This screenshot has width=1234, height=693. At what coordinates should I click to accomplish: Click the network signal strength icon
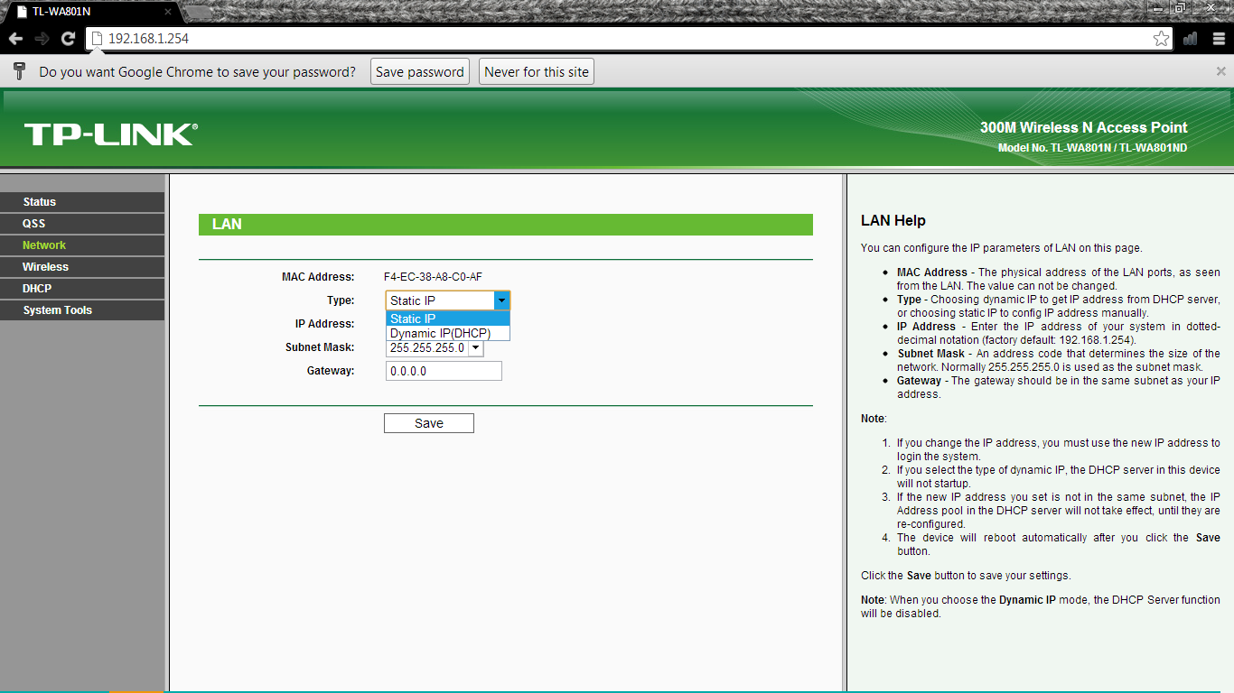point(1190,39)
